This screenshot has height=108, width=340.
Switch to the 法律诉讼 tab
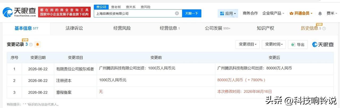pos(74,28)
